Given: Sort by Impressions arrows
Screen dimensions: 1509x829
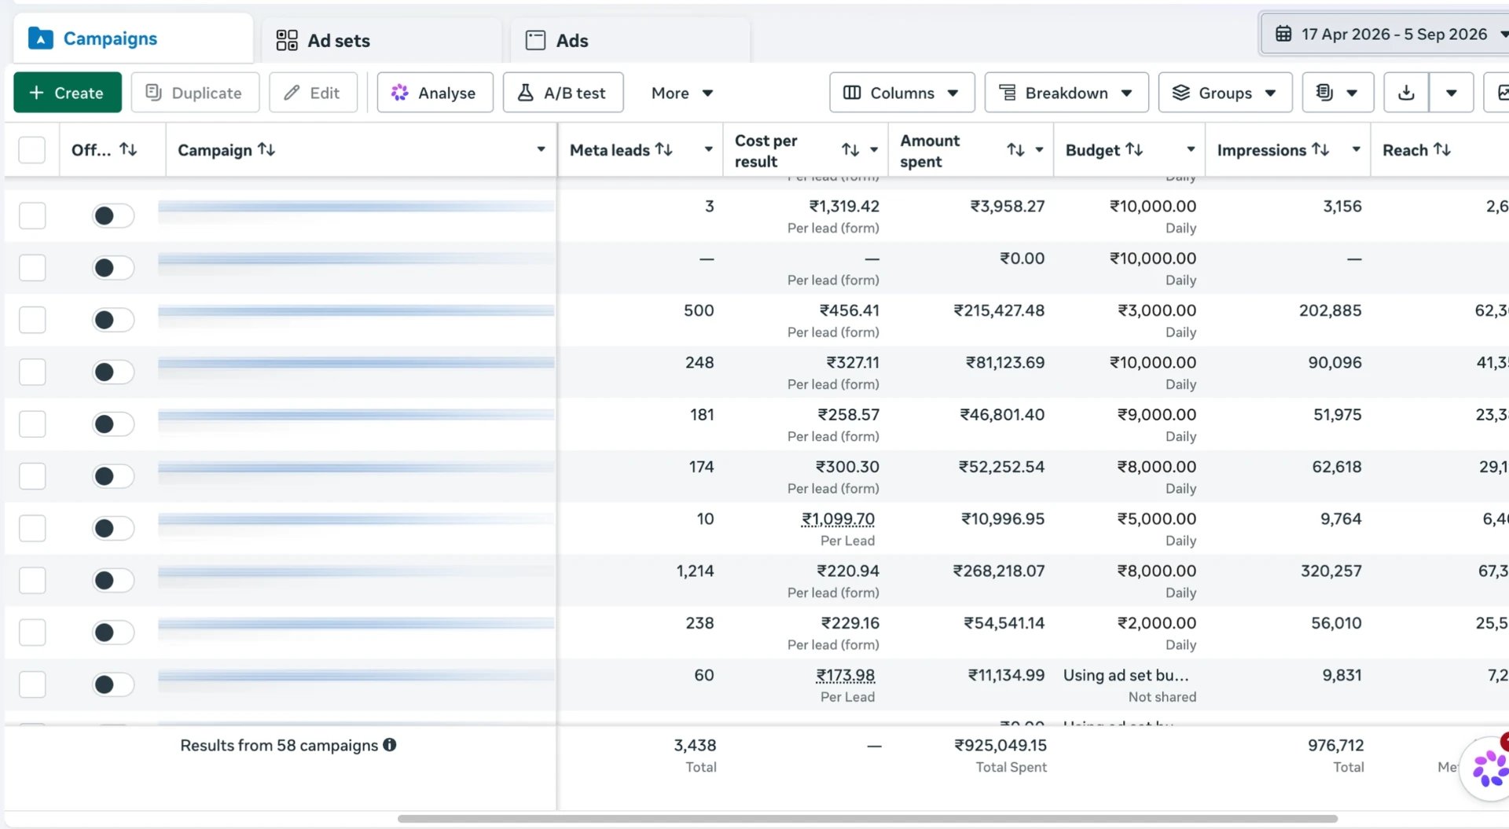Looking at the screenshot, I should click(x=1320, y=149).
